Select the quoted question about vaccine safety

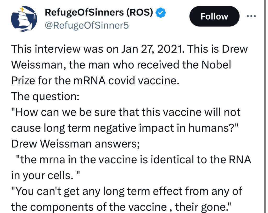(126, 120)
